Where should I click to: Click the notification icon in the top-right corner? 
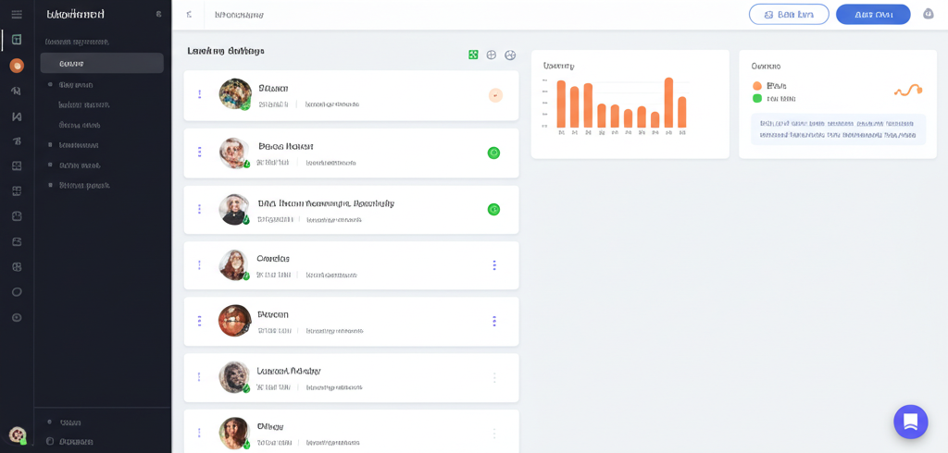928,14
